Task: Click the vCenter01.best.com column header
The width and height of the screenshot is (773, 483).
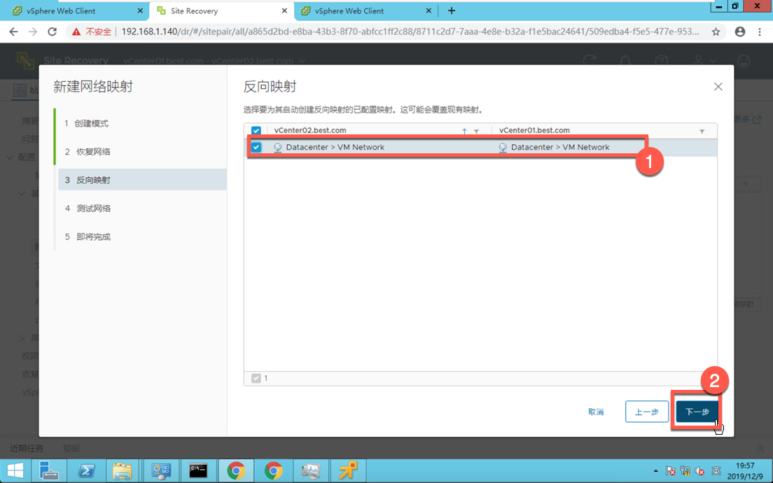Action: 534,130
